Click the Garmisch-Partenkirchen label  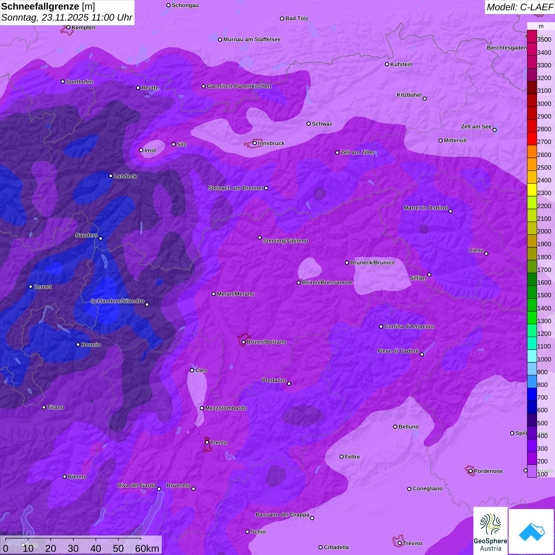tap(239, 86)
